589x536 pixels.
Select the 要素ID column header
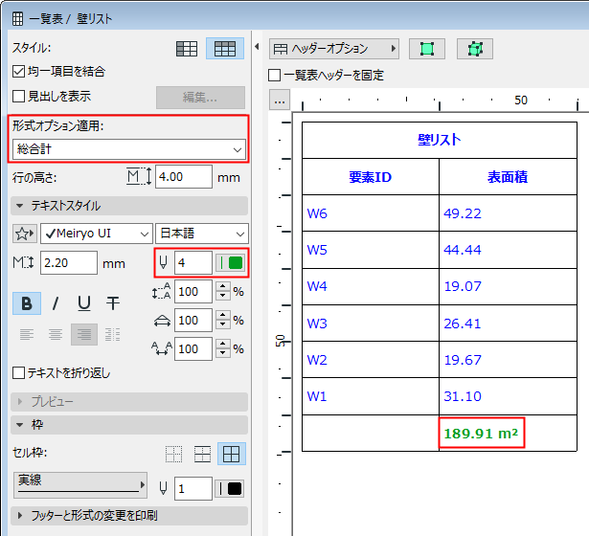371,177
